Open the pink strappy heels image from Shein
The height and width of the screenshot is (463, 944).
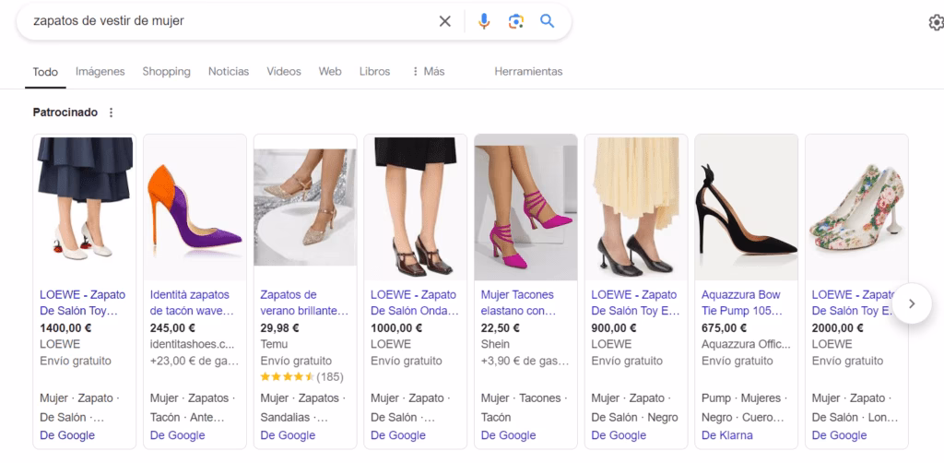pyautogui.click(x=525, y=208)
